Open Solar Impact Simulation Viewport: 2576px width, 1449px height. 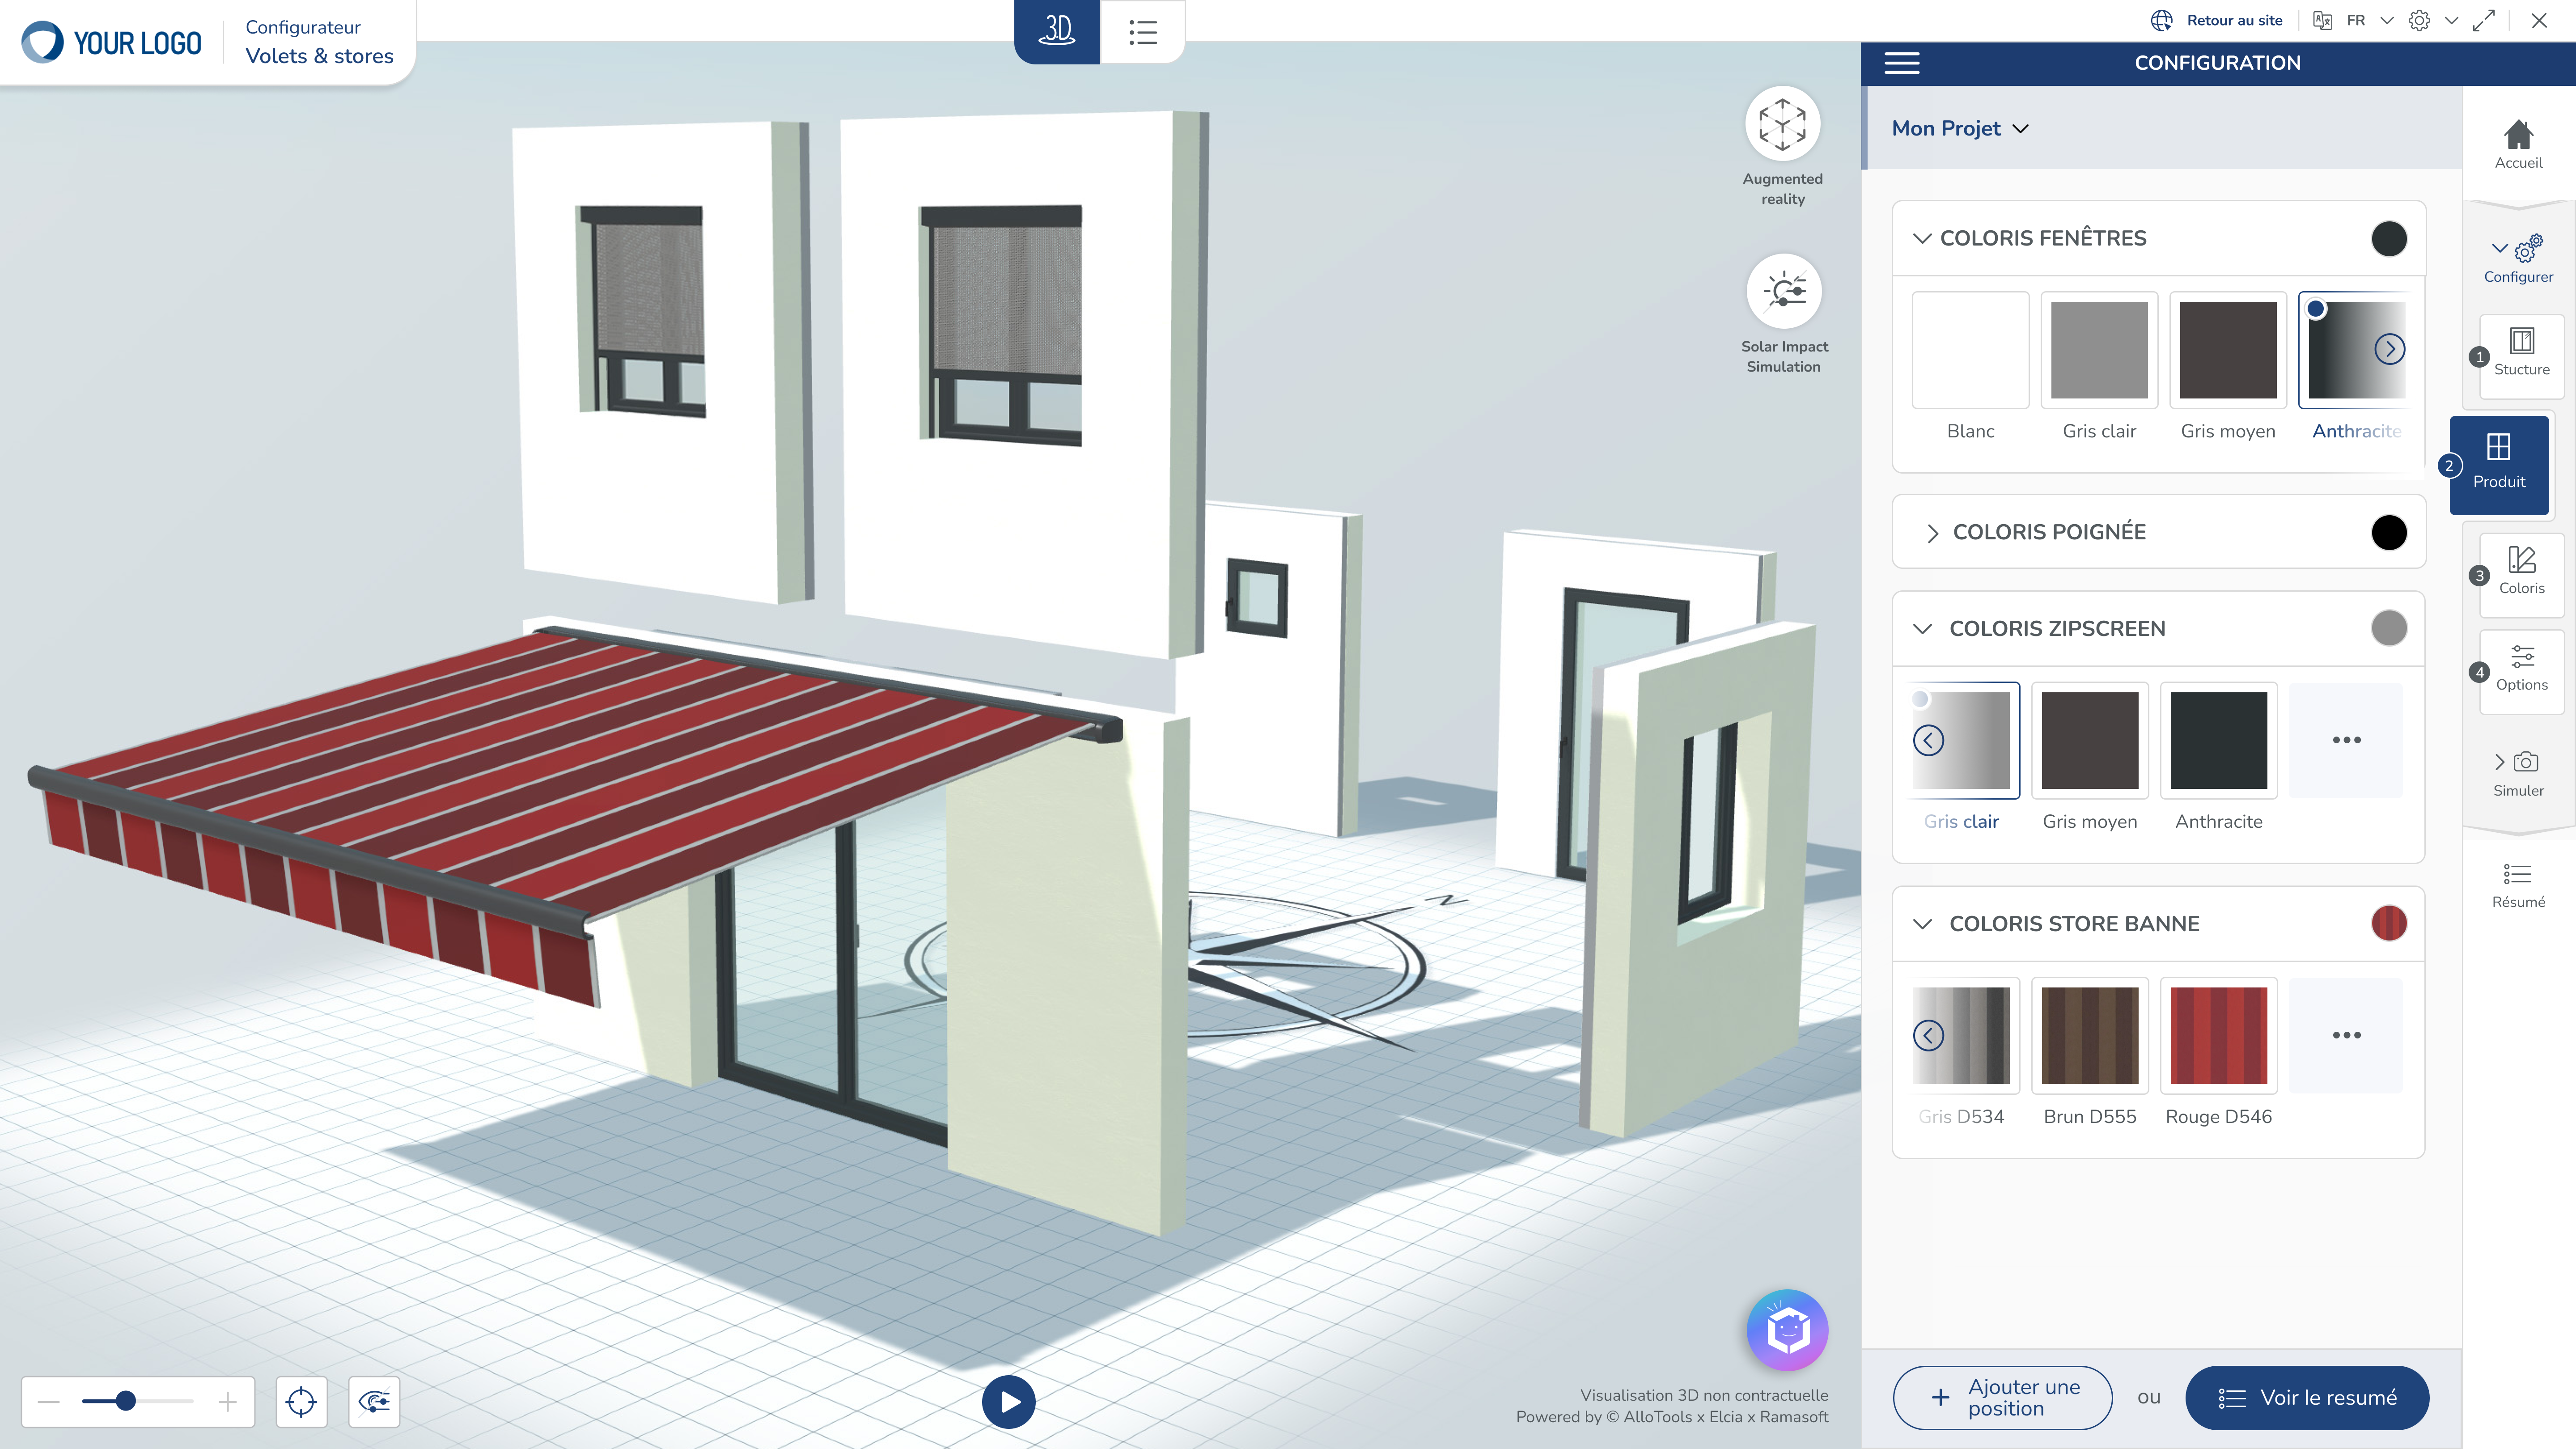point(1783,291)
